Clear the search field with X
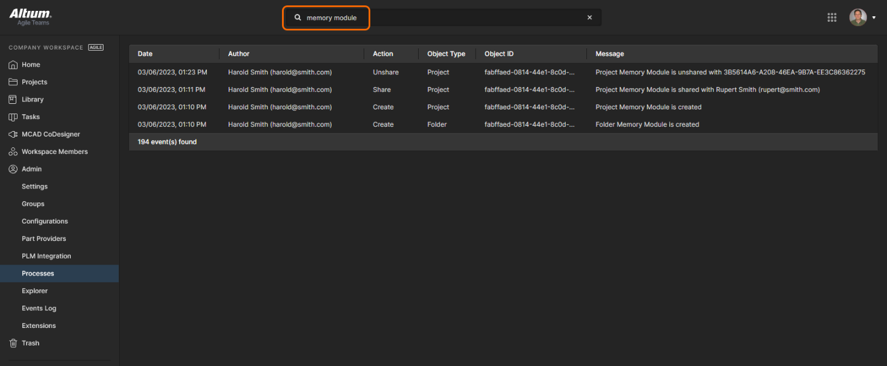 point(589,18)
